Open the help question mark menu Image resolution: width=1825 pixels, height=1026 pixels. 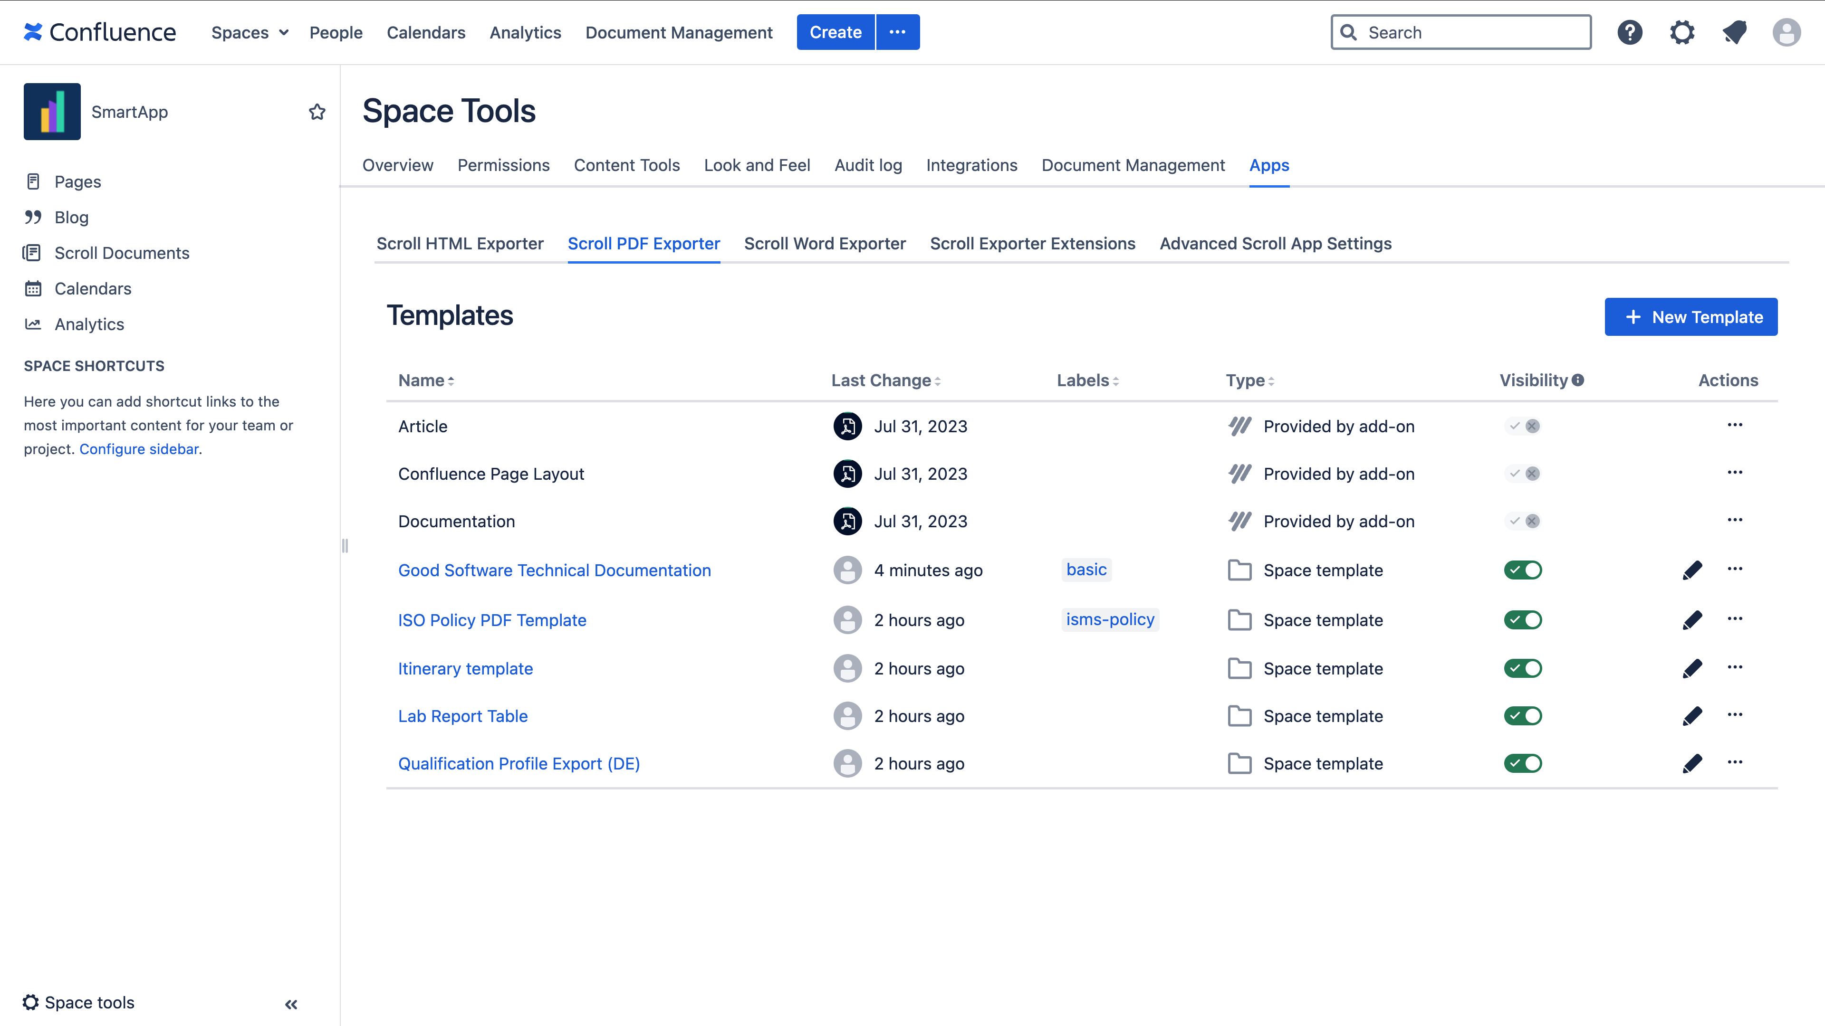[1630, 33]
